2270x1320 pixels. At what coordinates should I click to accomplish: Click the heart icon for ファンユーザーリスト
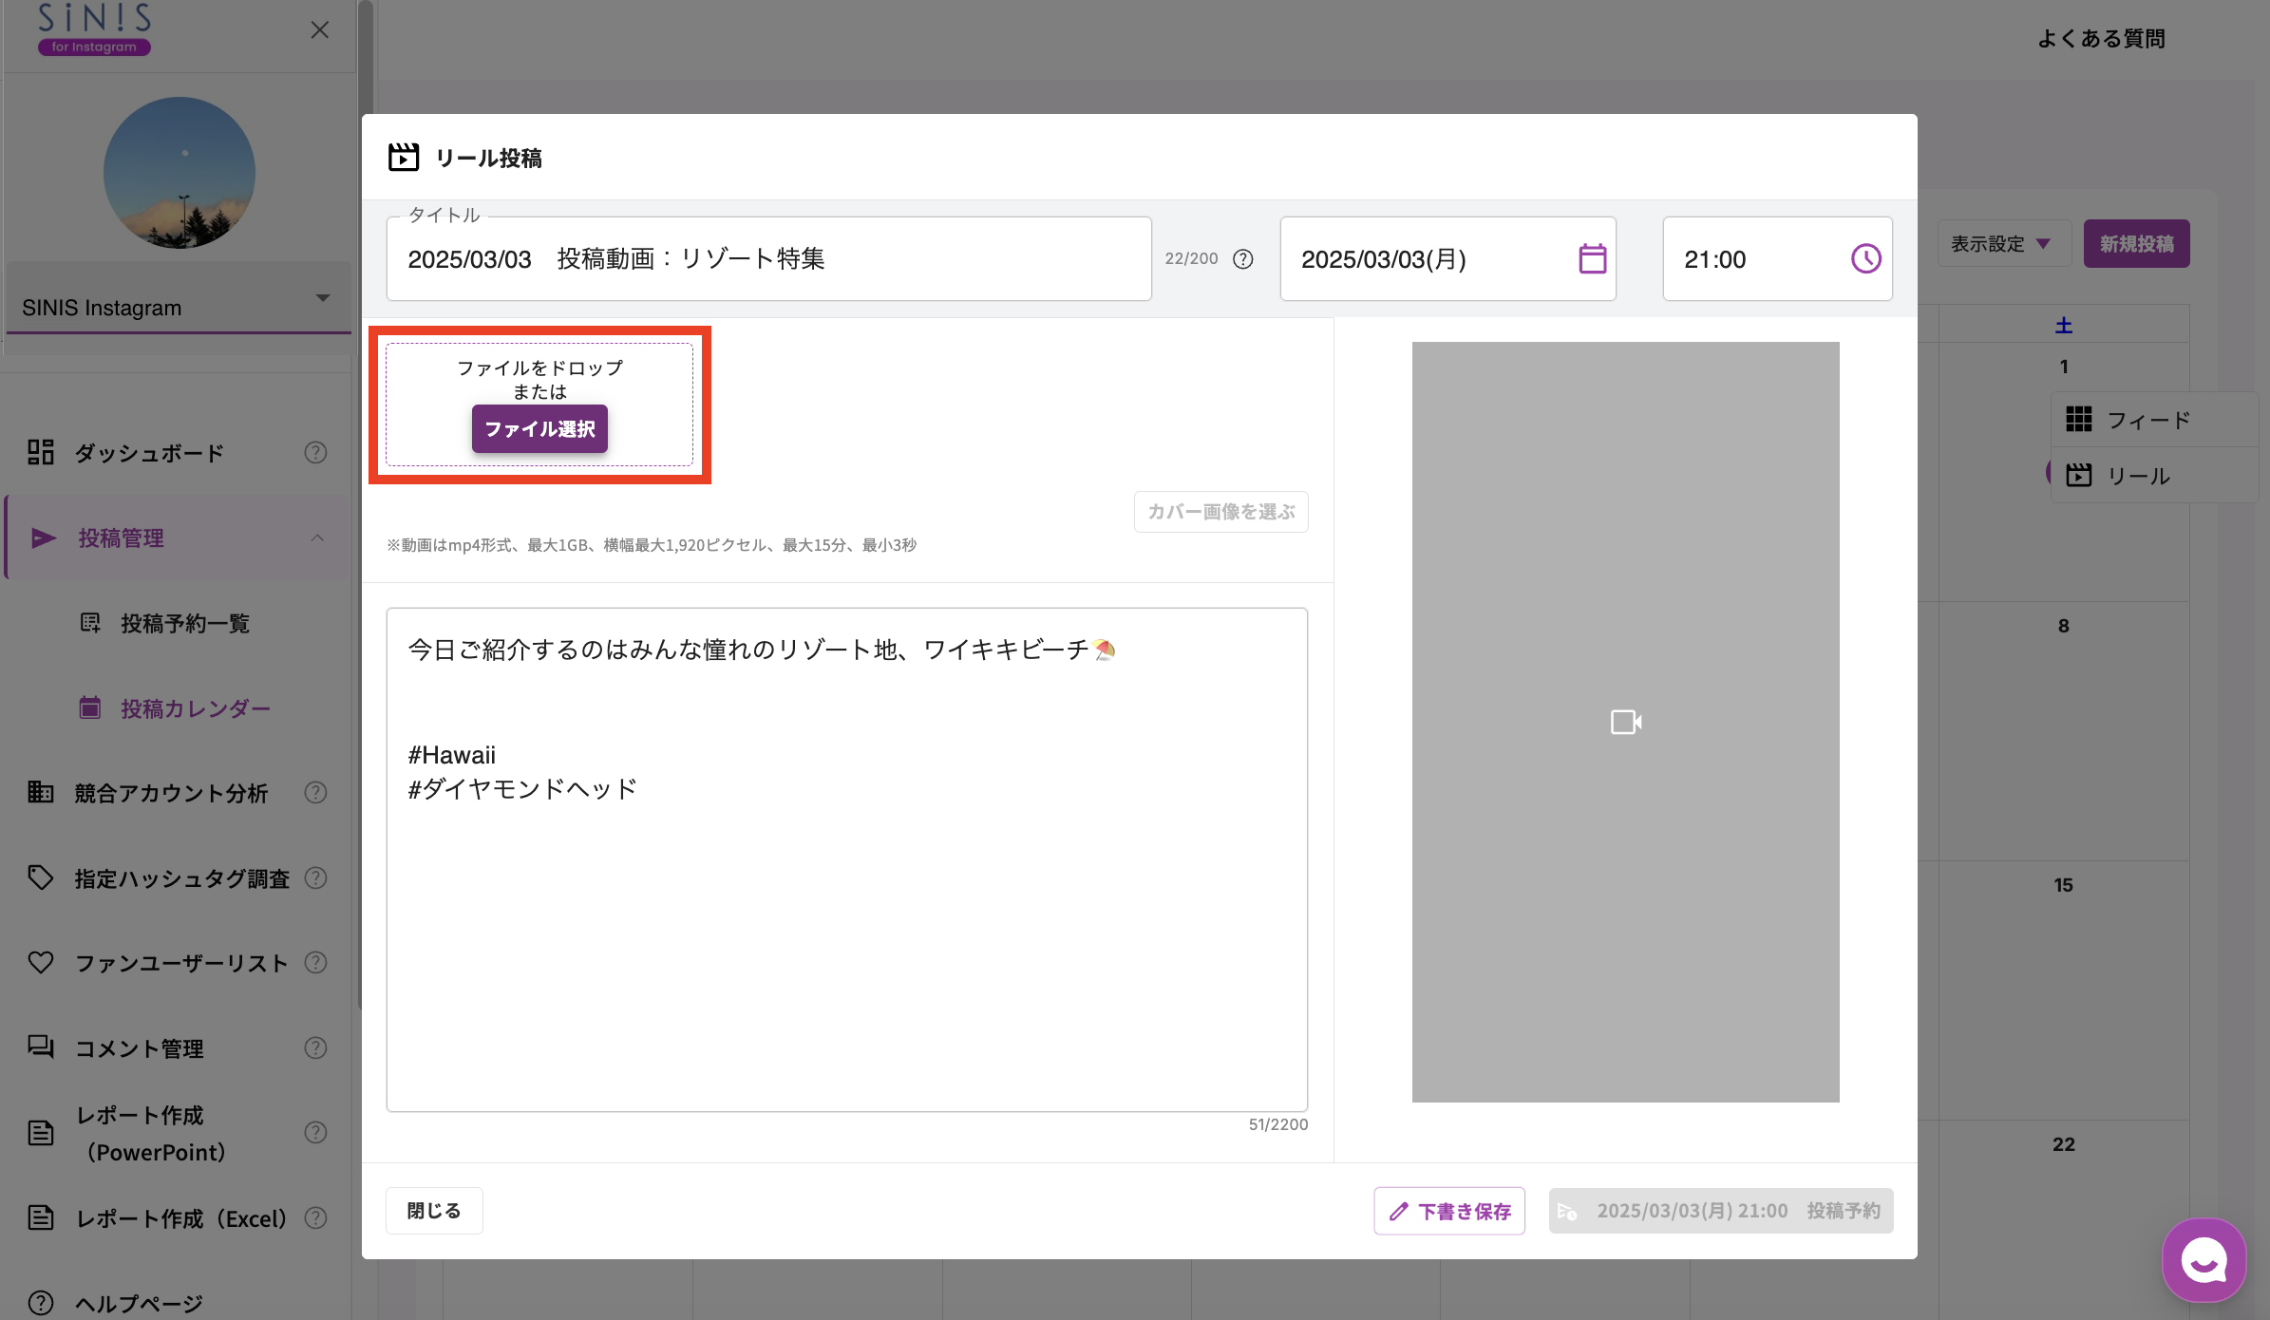[40, 962]
